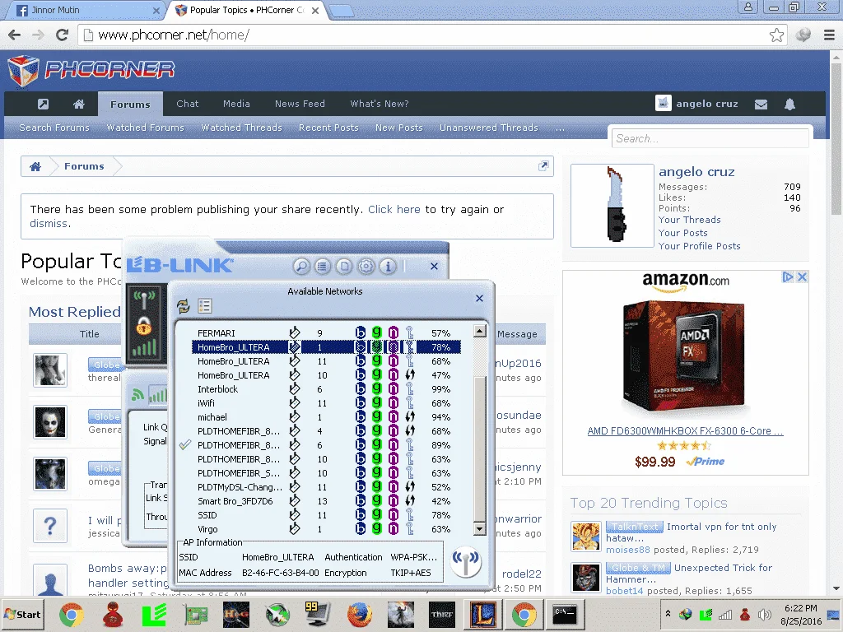Select the PLDTMyDSL-Chang network row
The width and height of the screenshot is (843, 632).
326,487
